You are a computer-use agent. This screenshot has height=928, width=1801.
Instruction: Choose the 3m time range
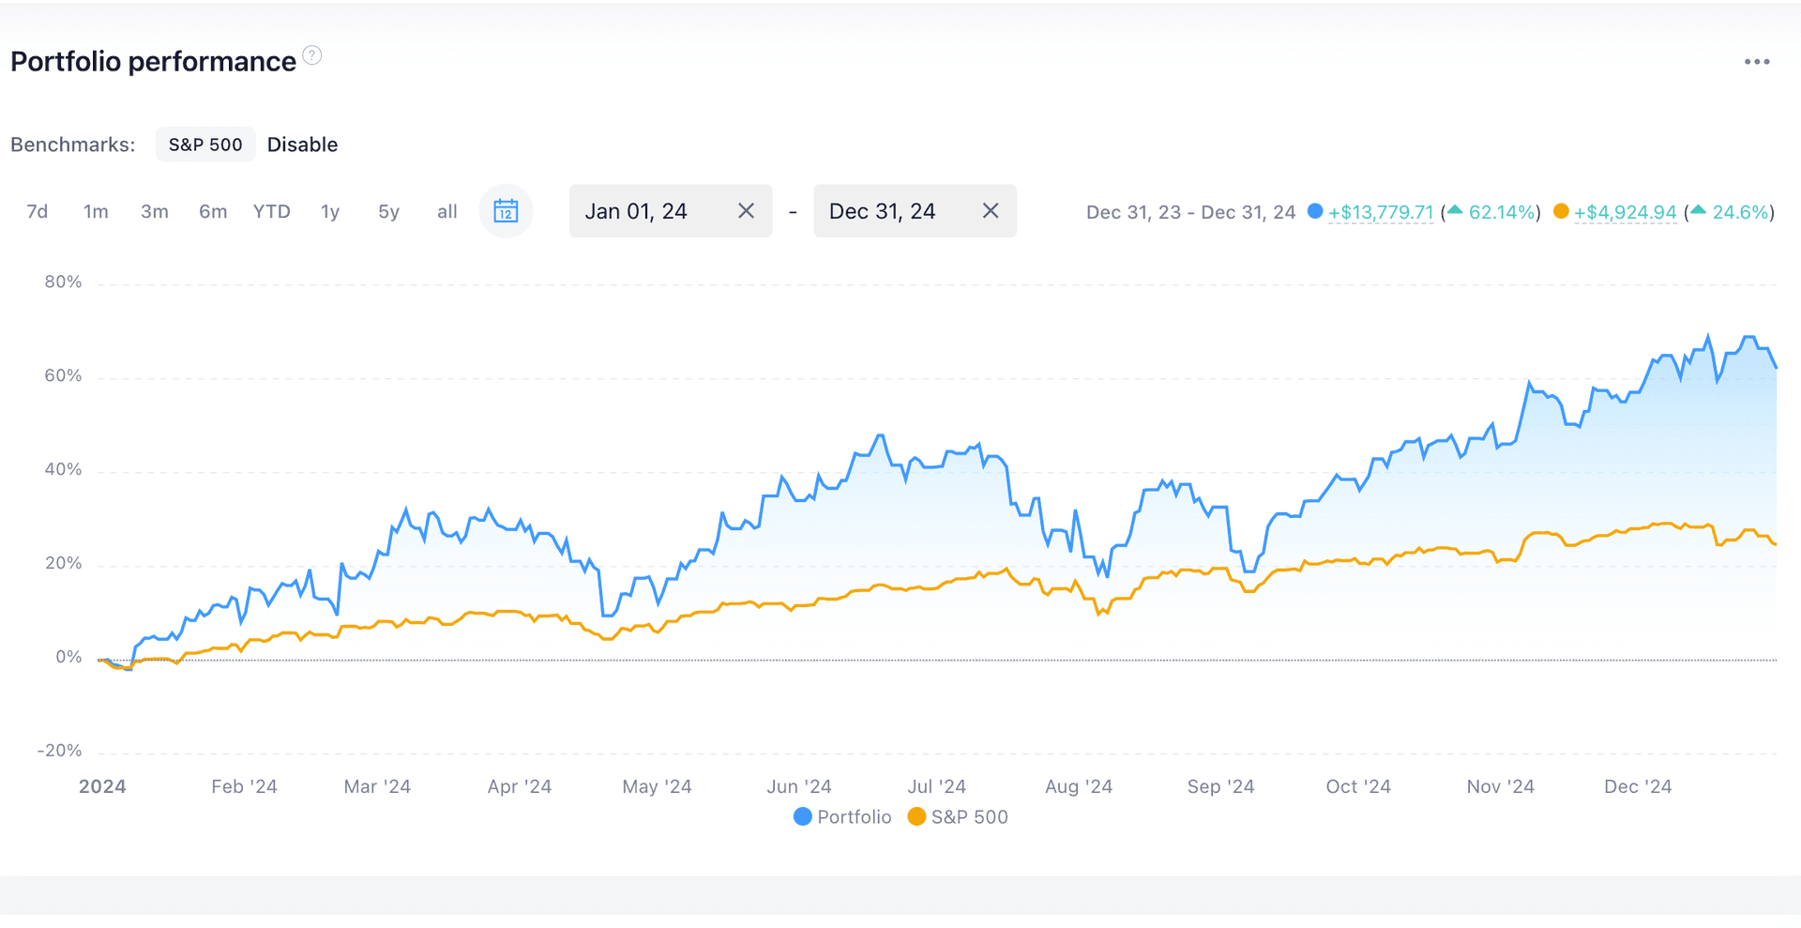(x=155, y=212)
